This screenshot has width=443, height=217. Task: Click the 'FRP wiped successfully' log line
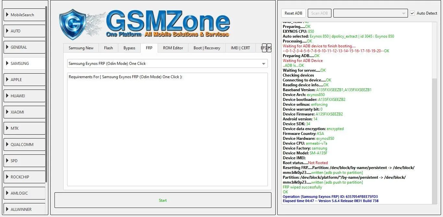(x=302, y=187)
